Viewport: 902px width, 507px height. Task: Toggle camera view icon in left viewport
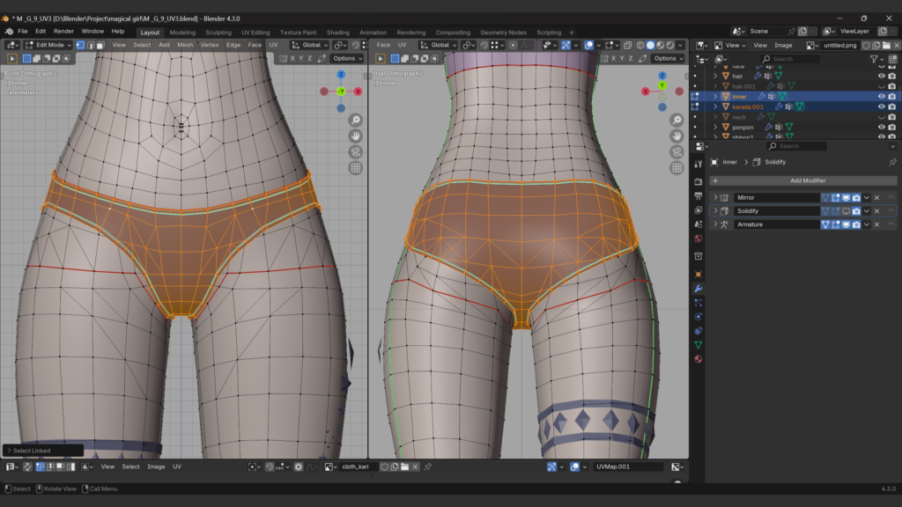355,152
